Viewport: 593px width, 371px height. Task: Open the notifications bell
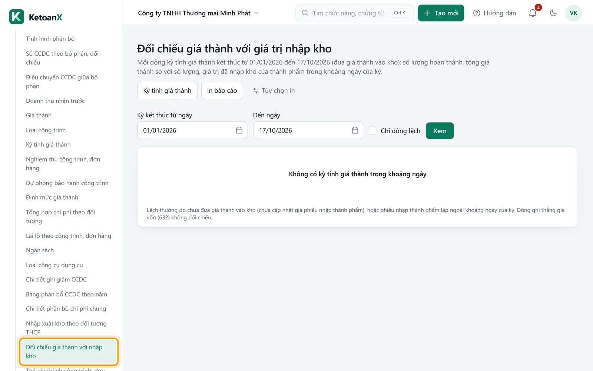click(x=533, y=13)
